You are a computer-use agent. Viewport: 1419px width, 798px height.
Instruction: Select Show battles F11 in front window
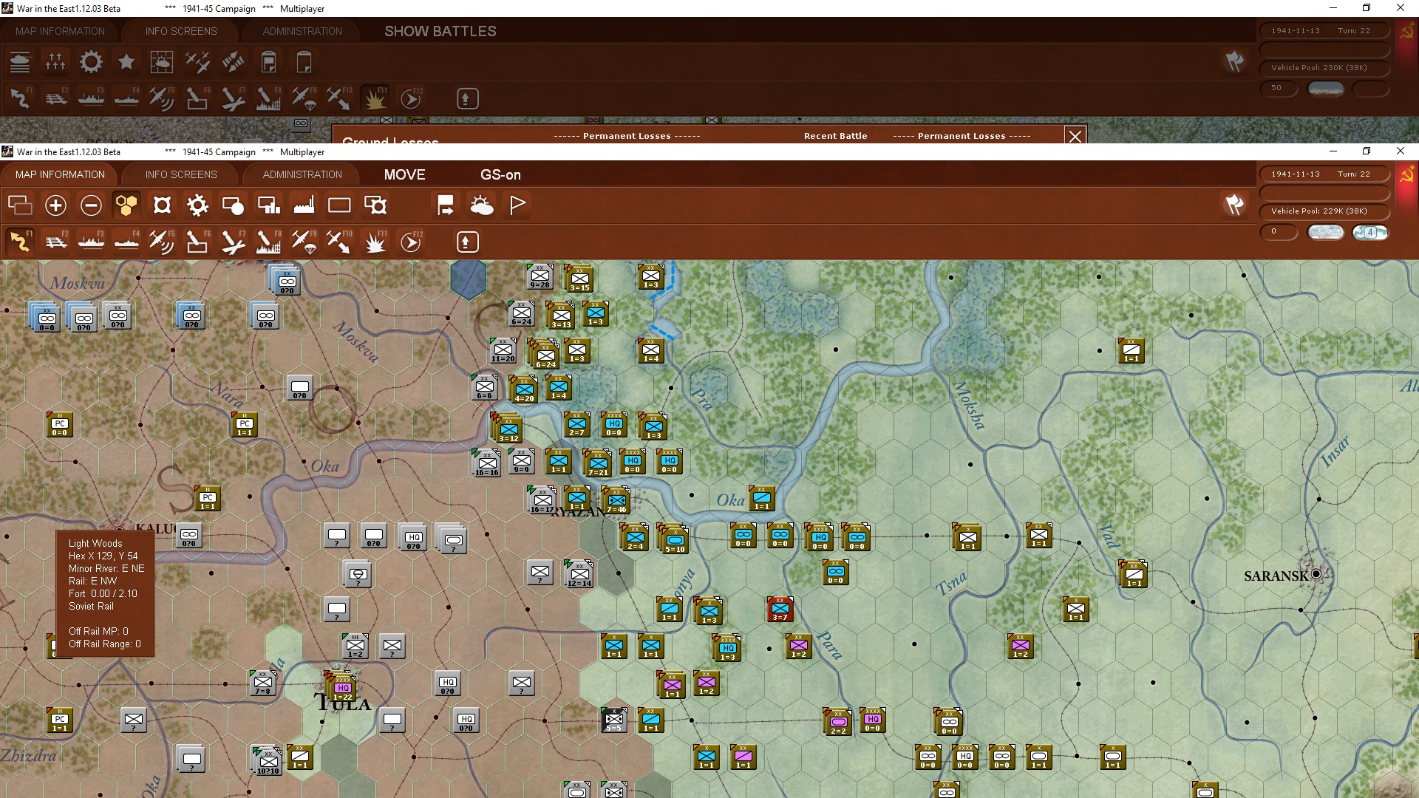(x=375, y=242)
